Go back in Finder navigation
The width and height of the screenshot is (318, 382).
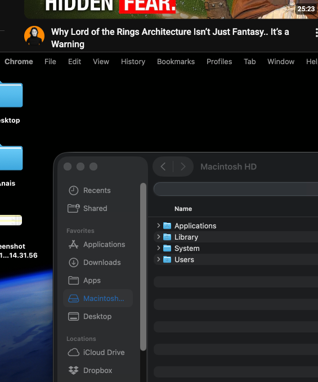point(163,167)
